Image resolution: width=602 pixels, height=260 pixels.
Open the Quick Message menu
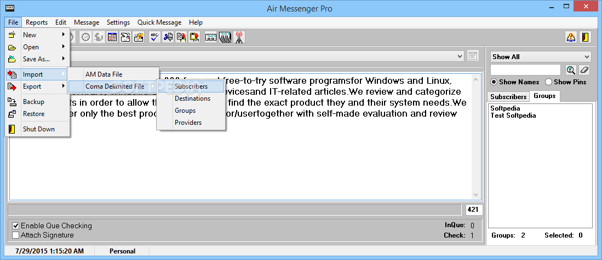(159, 22)
